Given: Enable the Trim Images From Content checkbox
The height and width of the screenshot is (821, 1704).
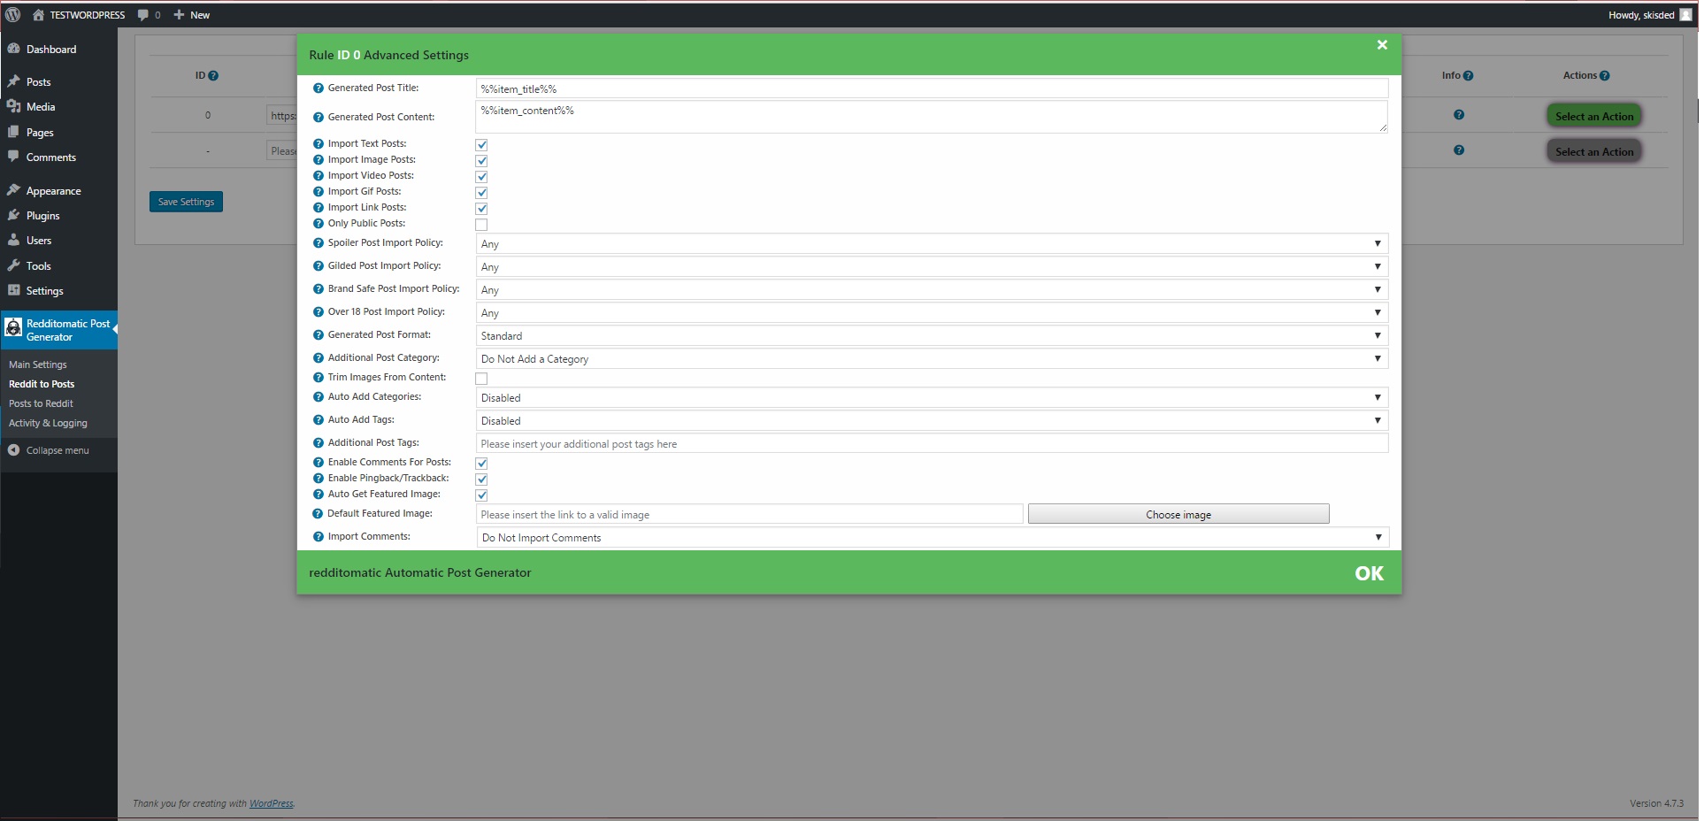Looking at the screenshot, I should [482, 379].
